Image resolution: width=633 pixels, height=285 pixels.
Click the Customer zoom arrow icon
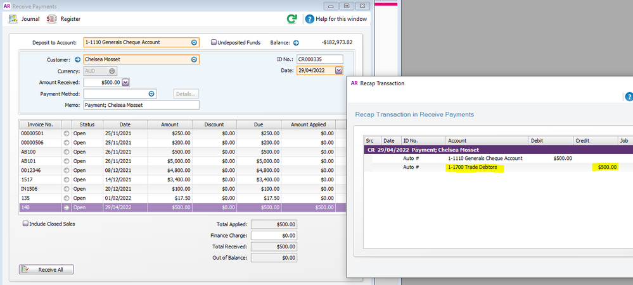coord(78,59)
